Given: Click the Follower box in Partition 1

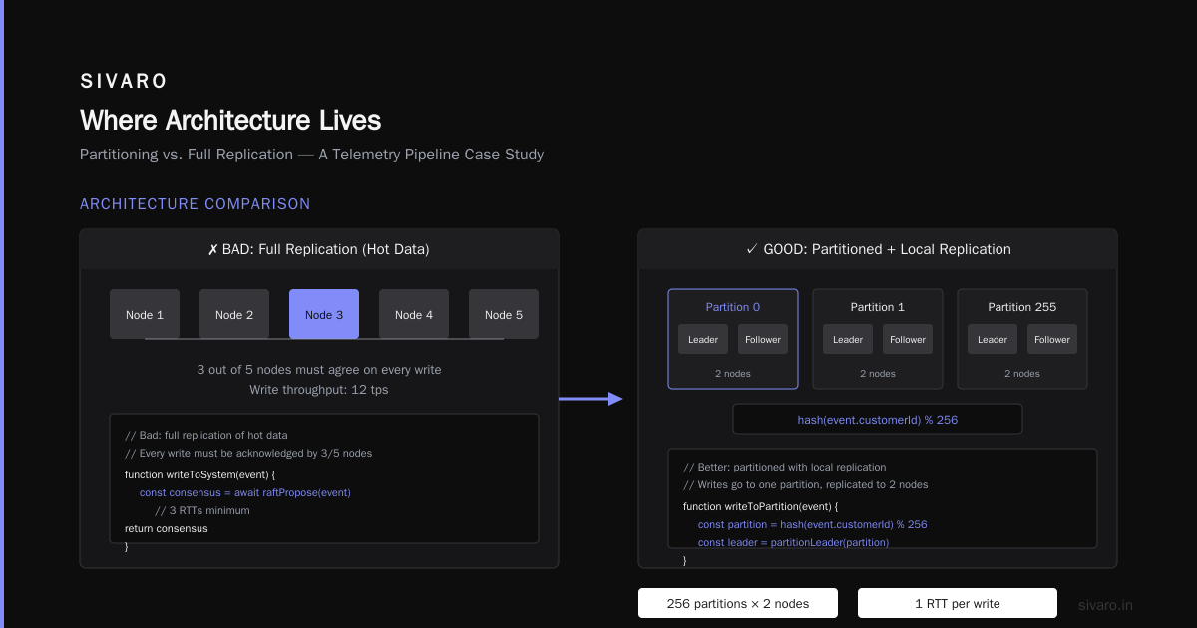Looking at the screenshot, I should click(x=908, y=339).
